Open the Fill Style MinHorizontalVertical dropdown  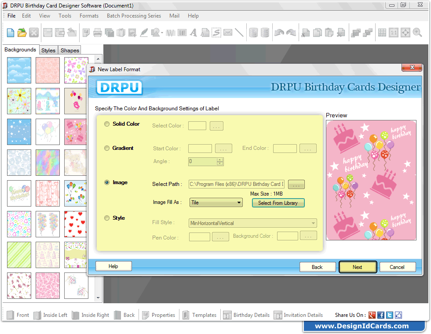pyautogui.click(x=252, y=223)
